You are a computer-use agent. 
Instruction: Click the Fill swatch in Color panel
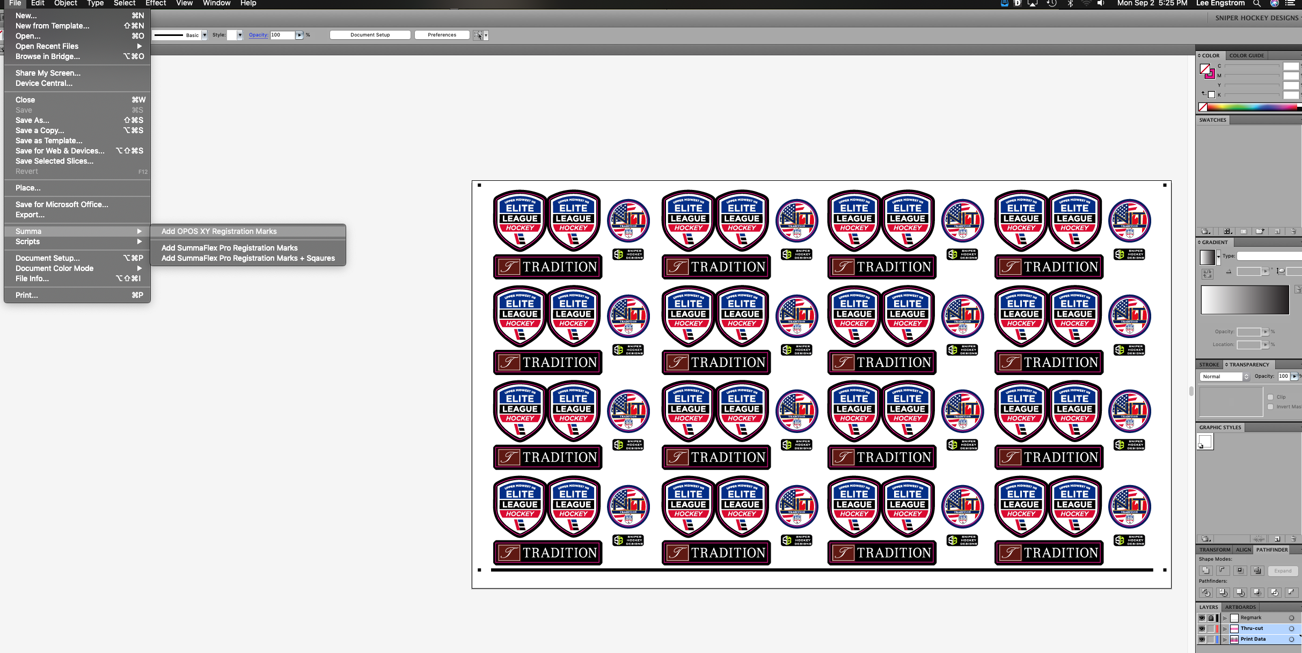coord(1205,69)
